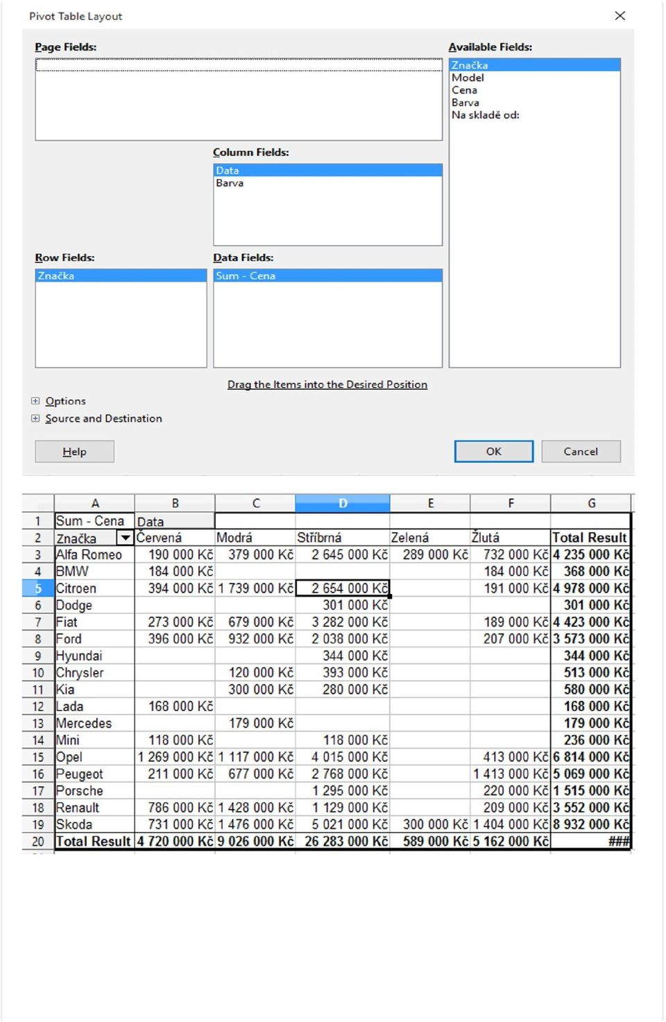Select the Opel row label
This screenshot has height=1022, width=666.
[x=94, y=757]
